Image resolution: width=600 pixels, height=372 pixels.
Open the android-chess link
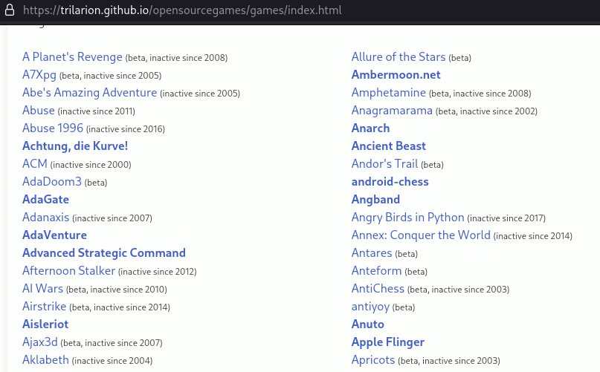[x=390, y=182]
